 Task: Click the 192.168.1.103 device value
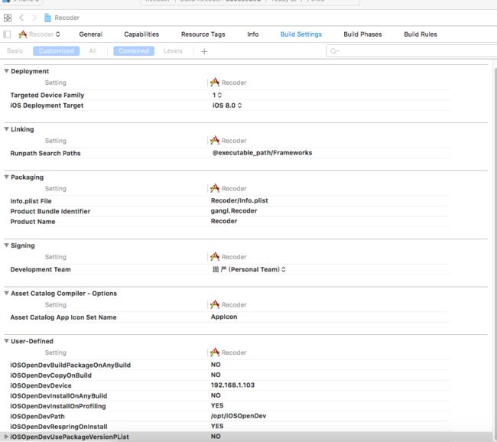point(232,385)
